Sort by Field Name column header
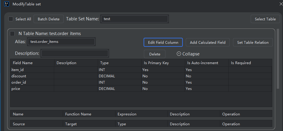 [x=23, y=63]
